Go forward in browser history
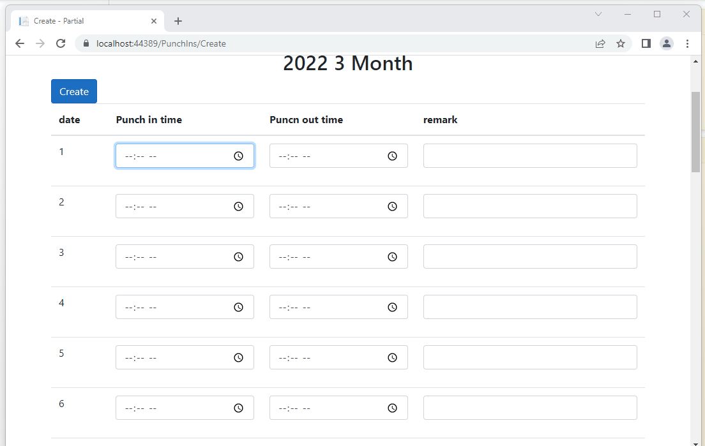Screen dimensions: 705x446 pyautogui.click(x=40, y=43)
